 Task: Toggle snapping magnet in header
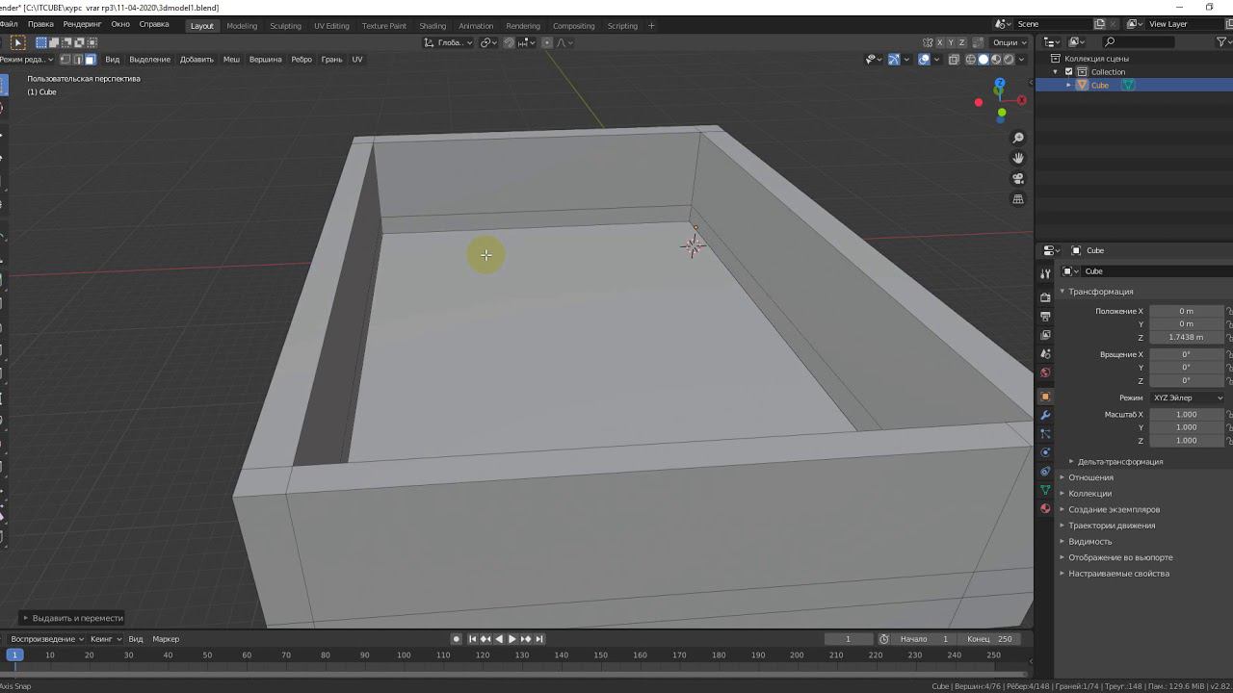pos(508,42)
